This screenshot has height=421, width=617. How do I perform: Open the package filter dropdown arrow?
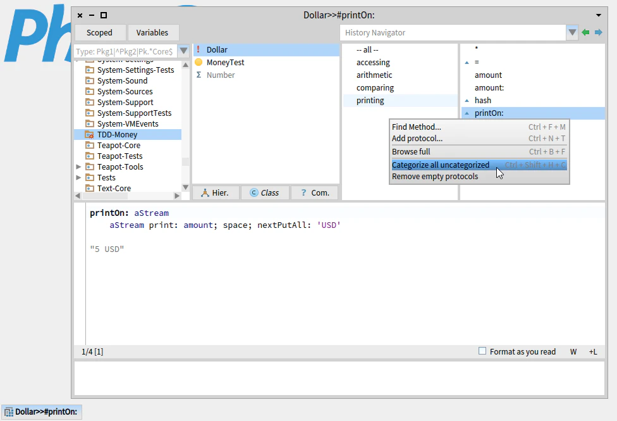[x=183, y=51]
